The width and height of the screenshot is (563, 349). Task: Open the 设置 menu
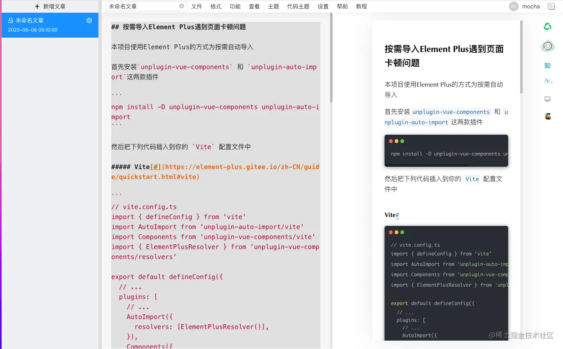tap(323, 6)
